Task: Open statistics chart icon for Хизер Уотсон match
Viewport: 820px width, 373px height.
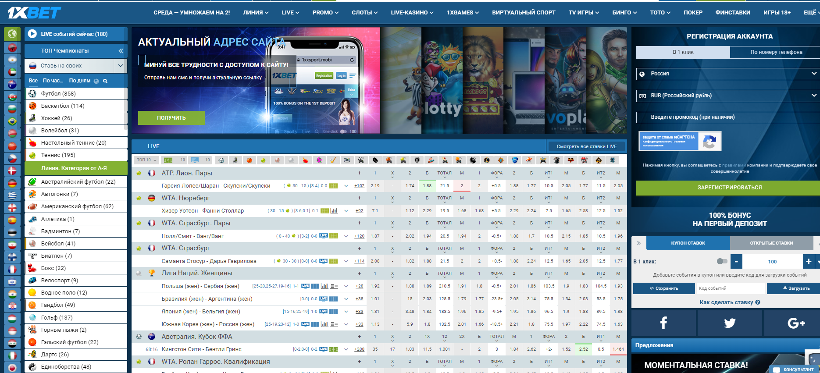Action: click(x=334, y=211)
